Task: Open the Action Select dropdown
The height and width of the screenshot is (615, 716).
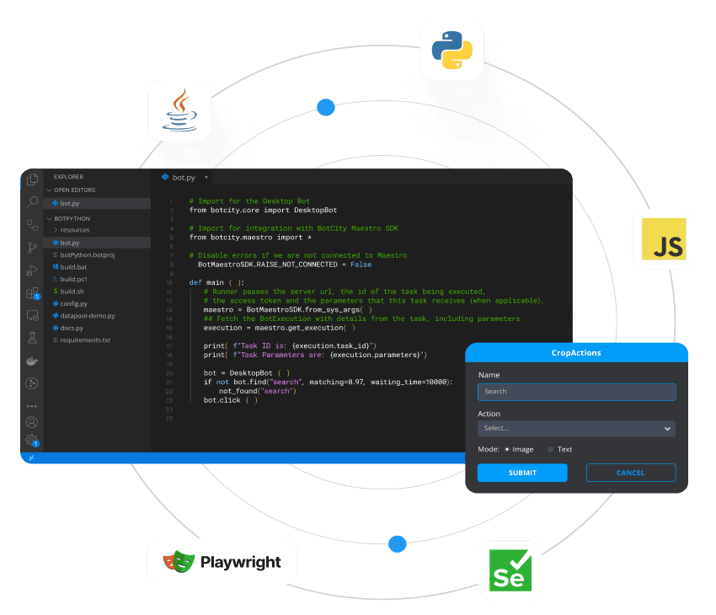Action: (576, 429)
